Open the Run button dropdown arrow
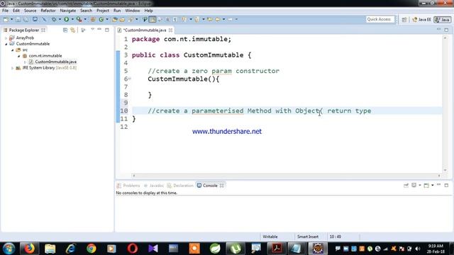The height and width of the screenshot is (255, 454). [x=72, y=19]
